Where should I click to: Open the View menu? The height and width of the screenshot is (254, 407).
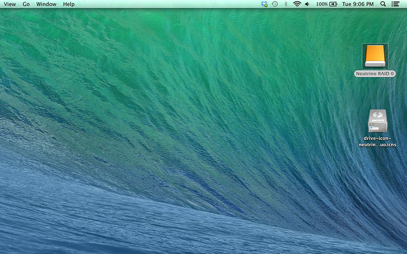point(9,4)
